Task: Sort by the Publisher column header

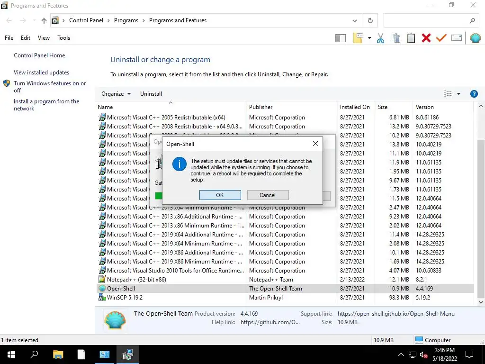Action: click(x=292, y=107)
